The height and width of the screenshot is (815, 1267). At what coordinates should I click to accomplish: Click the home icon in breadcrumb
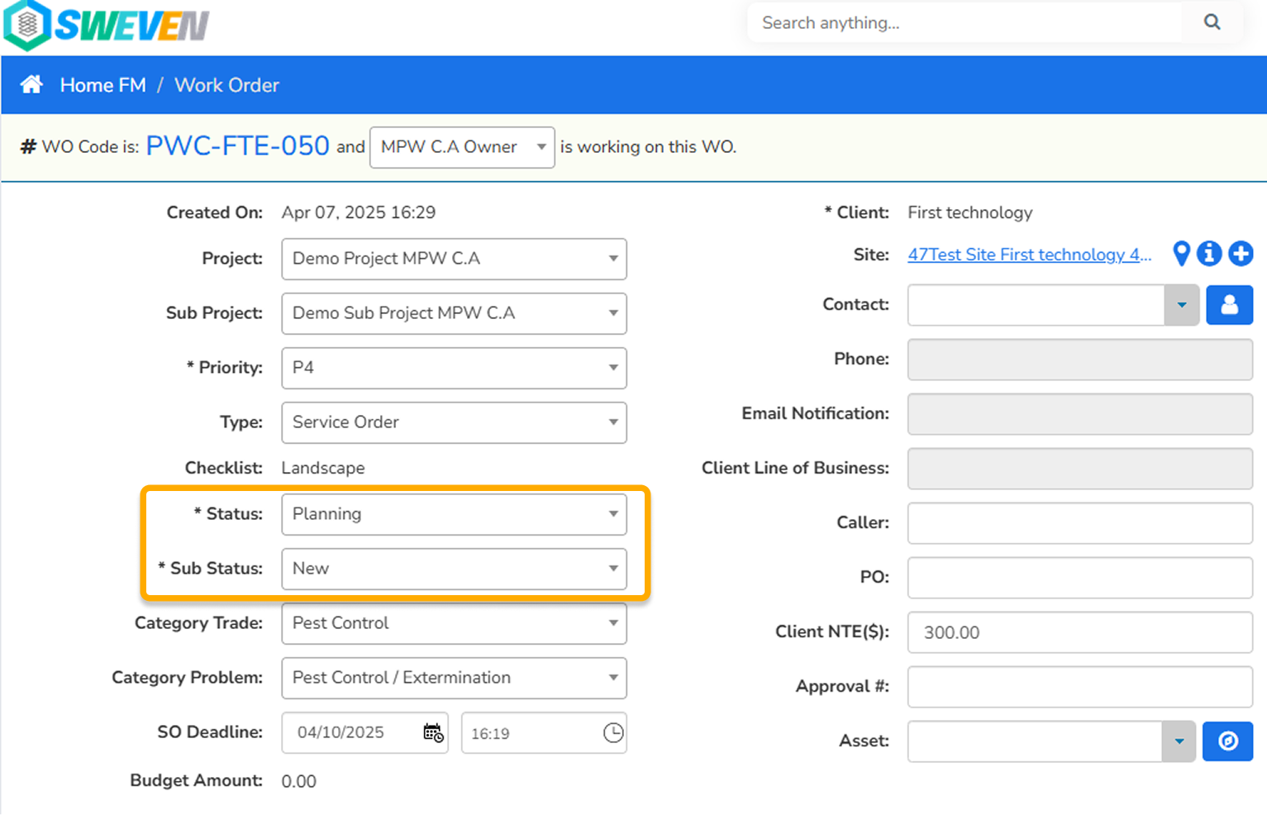(31, 84)
